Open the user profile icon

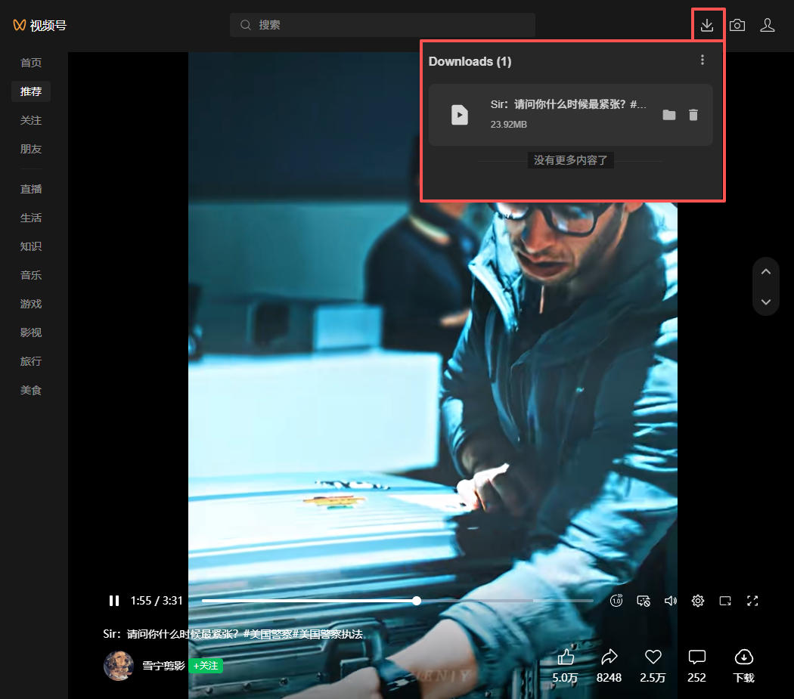click(x=768, y=25)
